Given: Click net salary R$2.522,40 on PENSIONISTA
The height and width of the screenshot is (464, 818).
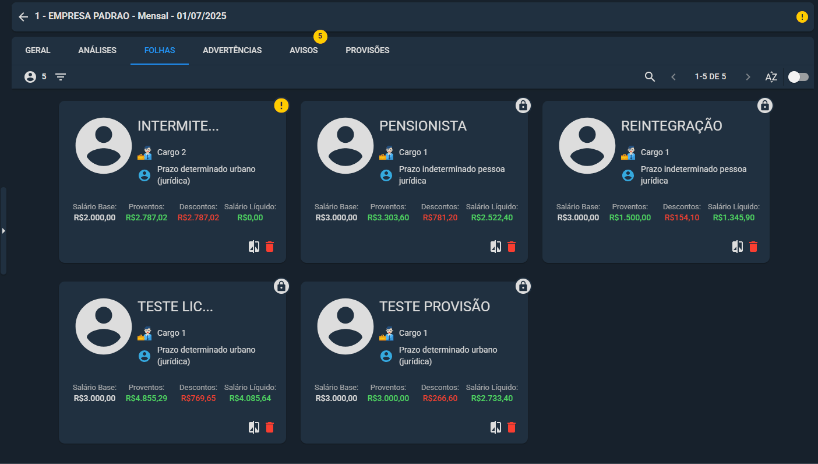Looking at the screenshot, I should pos(492,217).
